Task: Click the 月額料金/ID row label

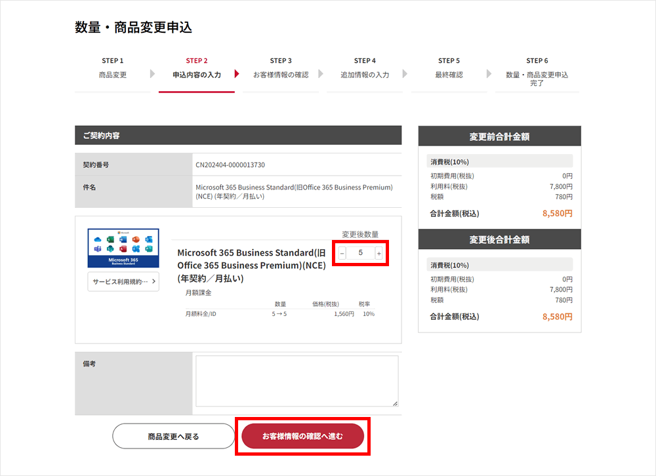Action: [x=201, y=313]
